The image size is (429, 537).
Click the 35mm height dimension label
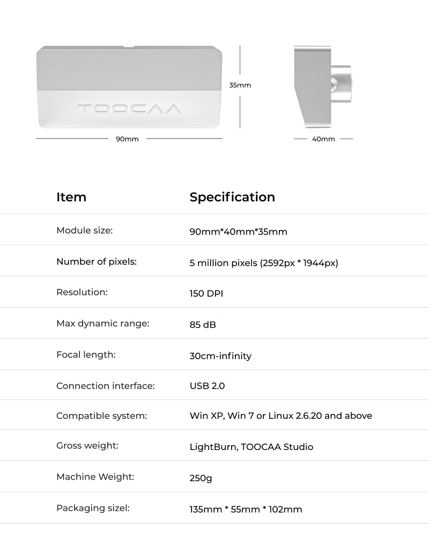point(240,85)
